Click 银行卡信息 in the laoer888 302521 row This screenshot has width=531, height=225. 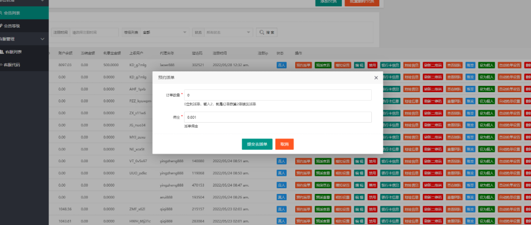pyautogui.click(x=390, y=66)
